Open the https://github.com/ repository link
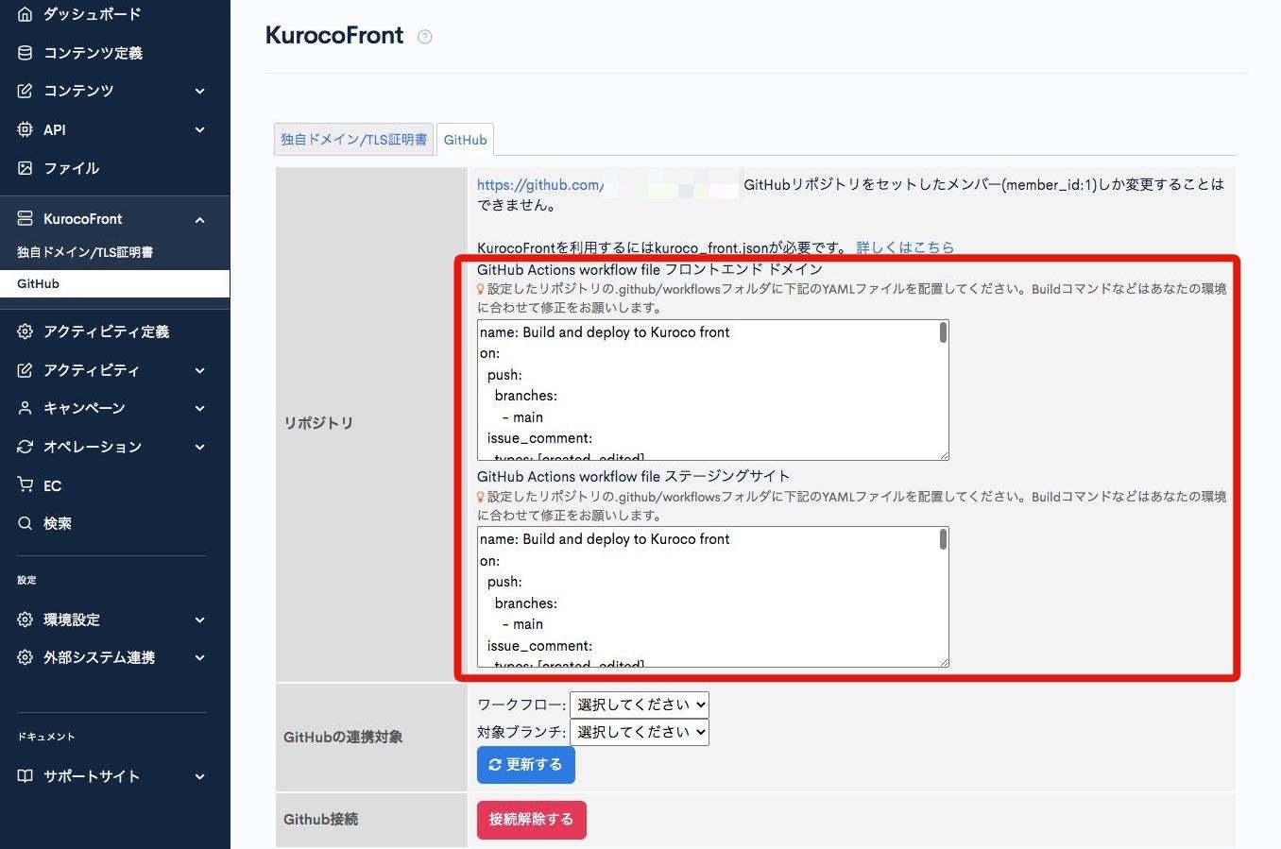 (540, 185)
